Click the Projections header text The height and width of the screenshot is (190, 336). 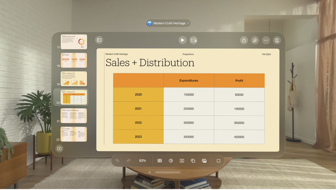[188, 54]
